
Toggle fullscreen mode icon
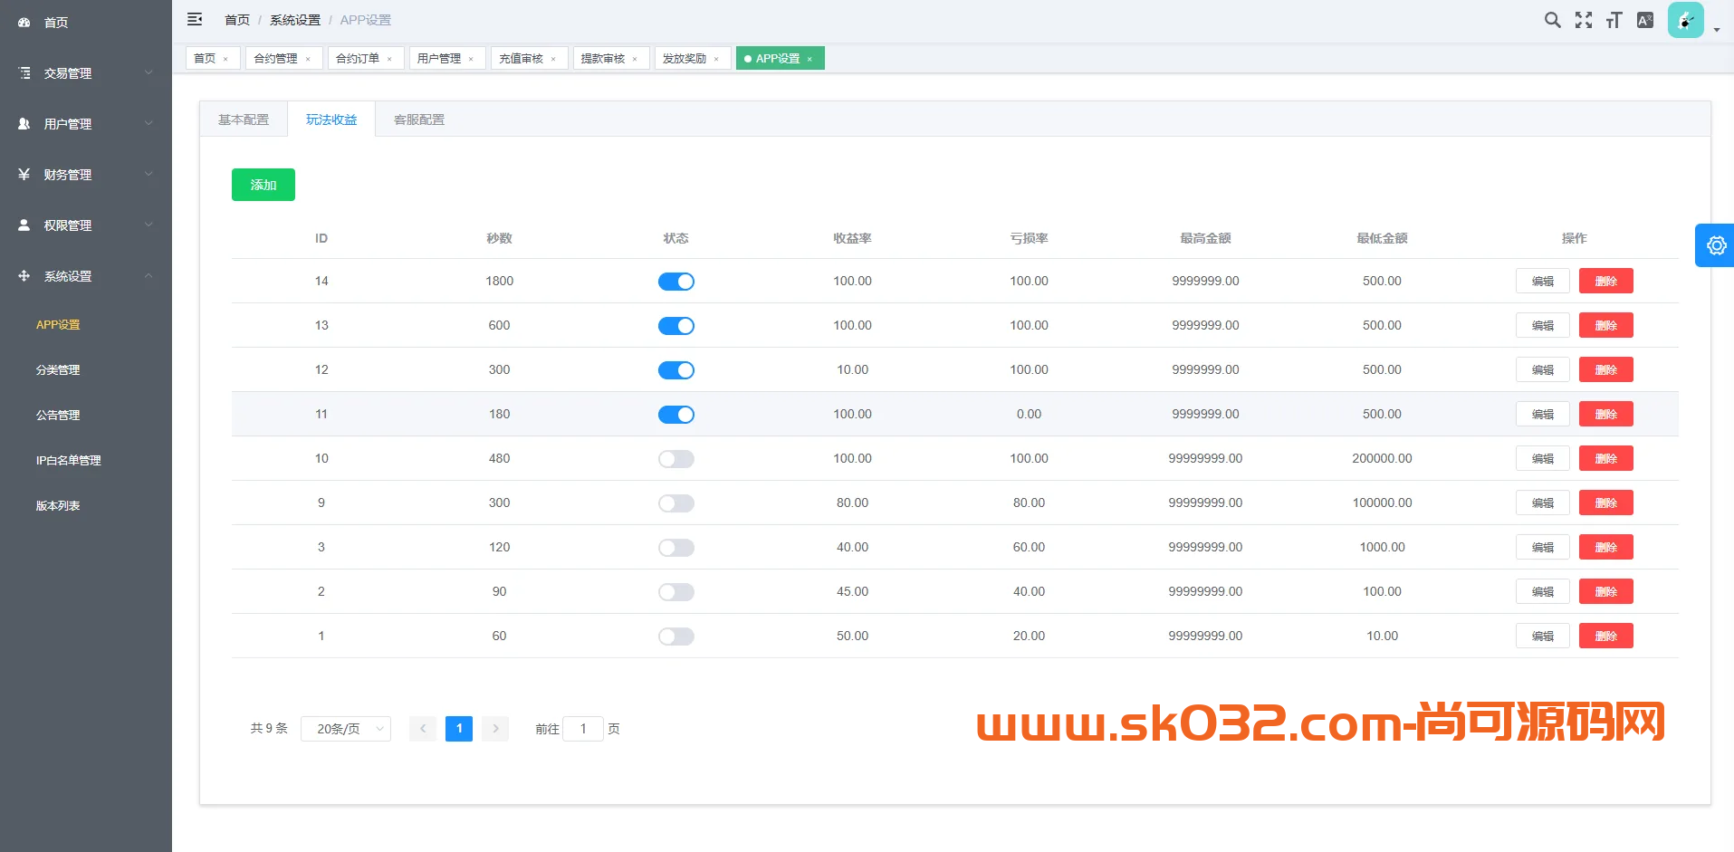(x=1583, y=20)
